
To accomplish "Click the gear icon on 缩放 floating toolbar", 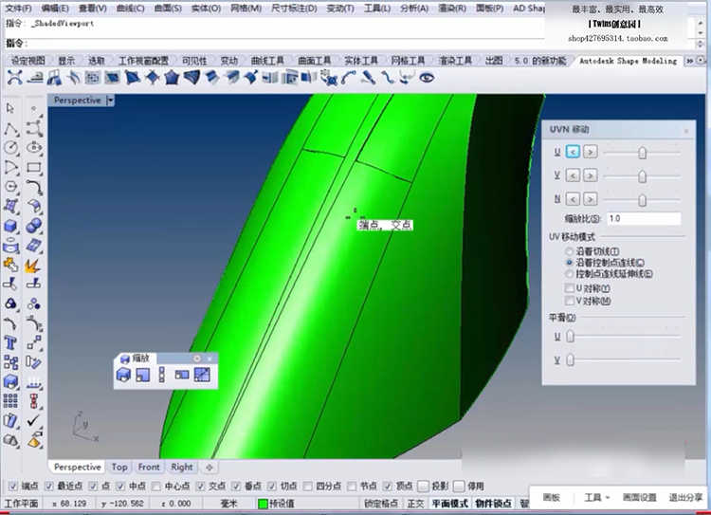I will click(197, 359).
